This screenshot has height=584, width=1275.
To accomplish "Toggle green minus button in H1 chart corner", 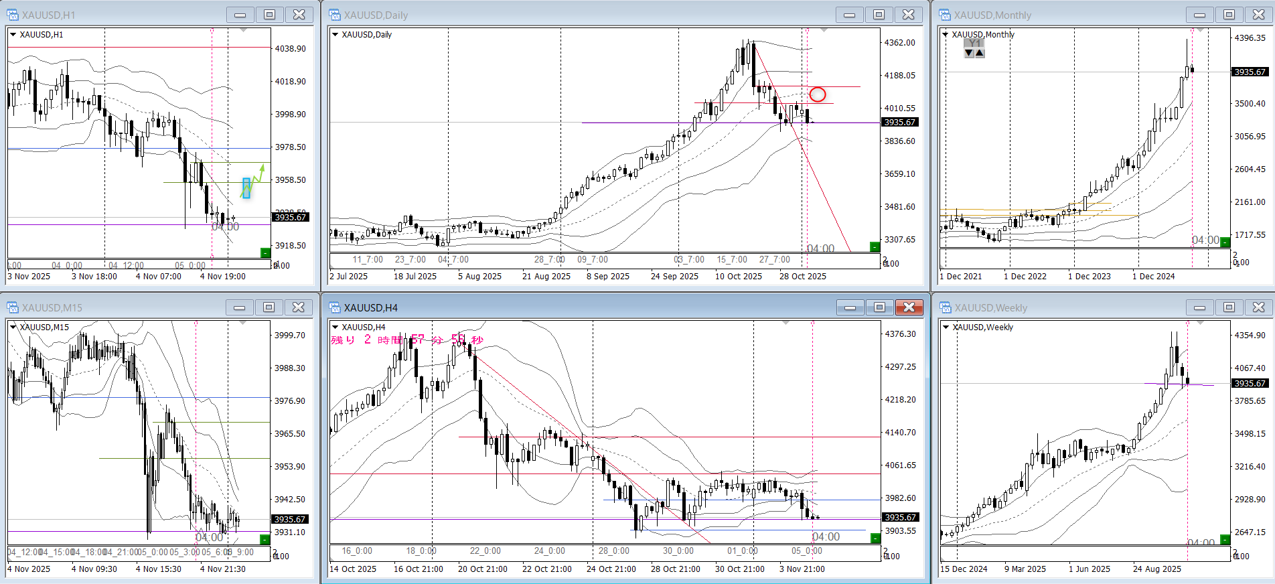I will click(265, 252).
